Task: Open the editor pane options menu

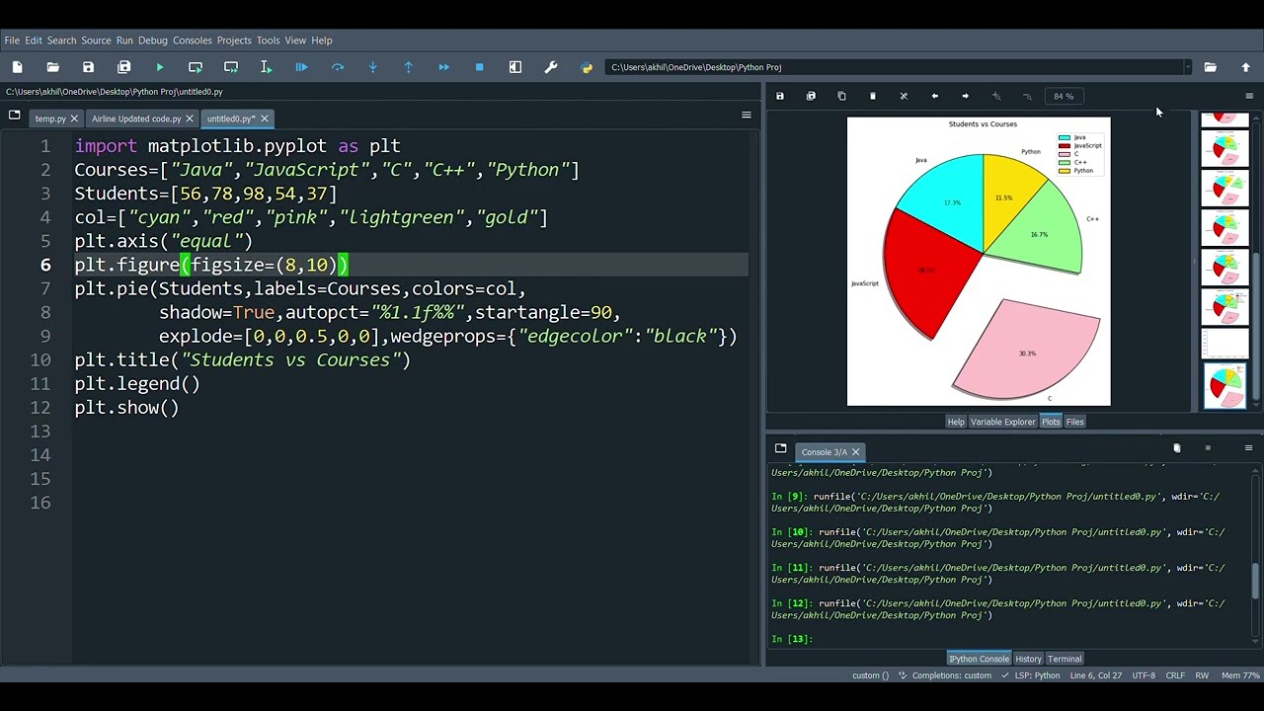Action: [747, 116]
